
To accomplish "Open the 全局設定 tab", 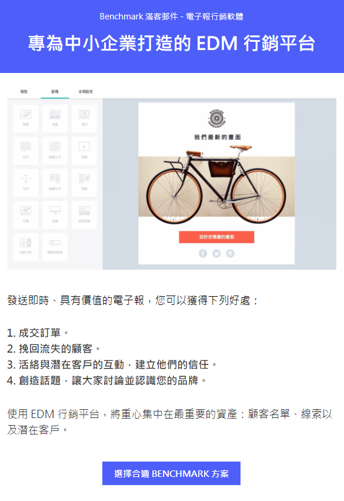I will pos(85,92).
